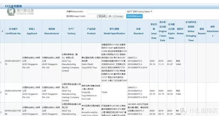Click the Status column header

[180, 31]
